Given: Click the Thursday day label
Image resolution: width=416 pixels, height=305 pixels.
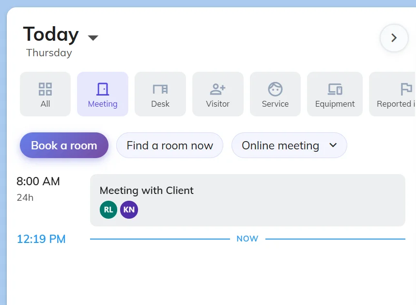Looking at the screenshot, I should click(49, 53).
